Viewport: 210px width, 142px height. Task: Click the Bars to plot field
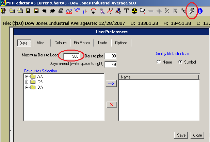click(x=111, y=56)
